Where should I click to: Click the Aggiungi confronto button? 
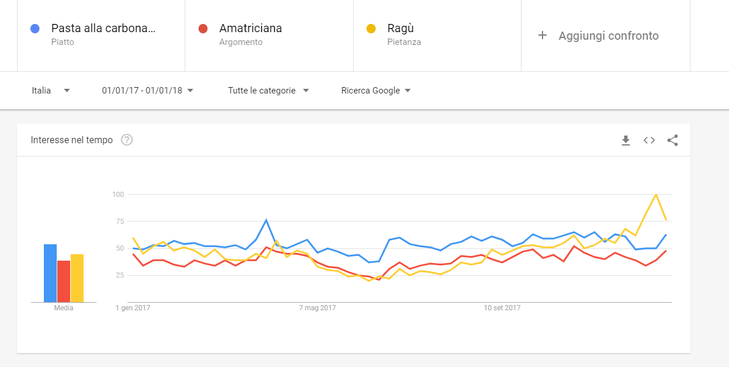(x=606, y=35)
